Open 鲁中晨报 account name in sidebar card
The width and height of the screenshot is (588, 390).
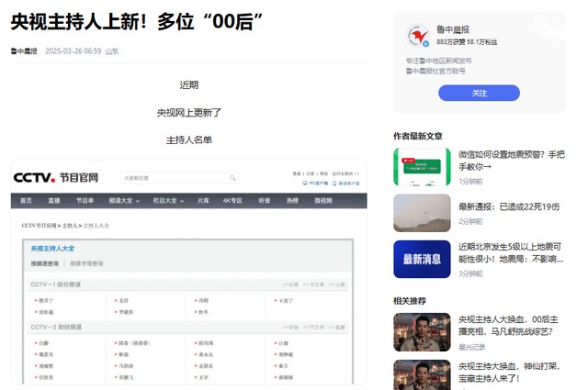pyautogui.click(x=453, y=29)
